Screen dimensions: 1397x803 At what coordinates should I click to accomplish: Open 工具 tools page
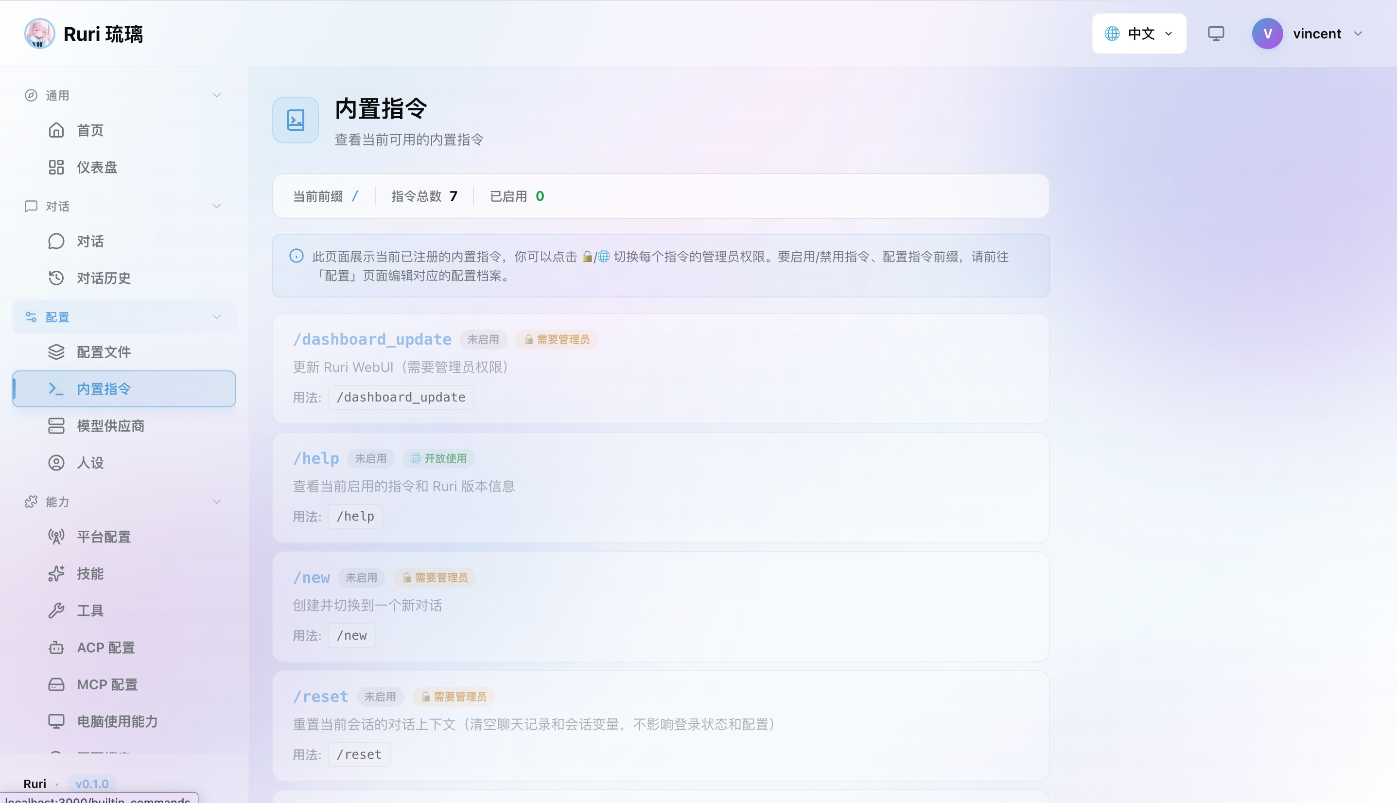click(x=124, y=611)
